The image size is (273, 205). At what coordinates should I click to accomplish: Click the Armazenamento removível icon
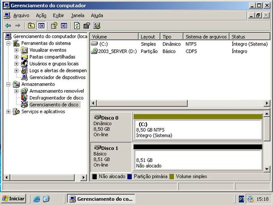(24, 91)
